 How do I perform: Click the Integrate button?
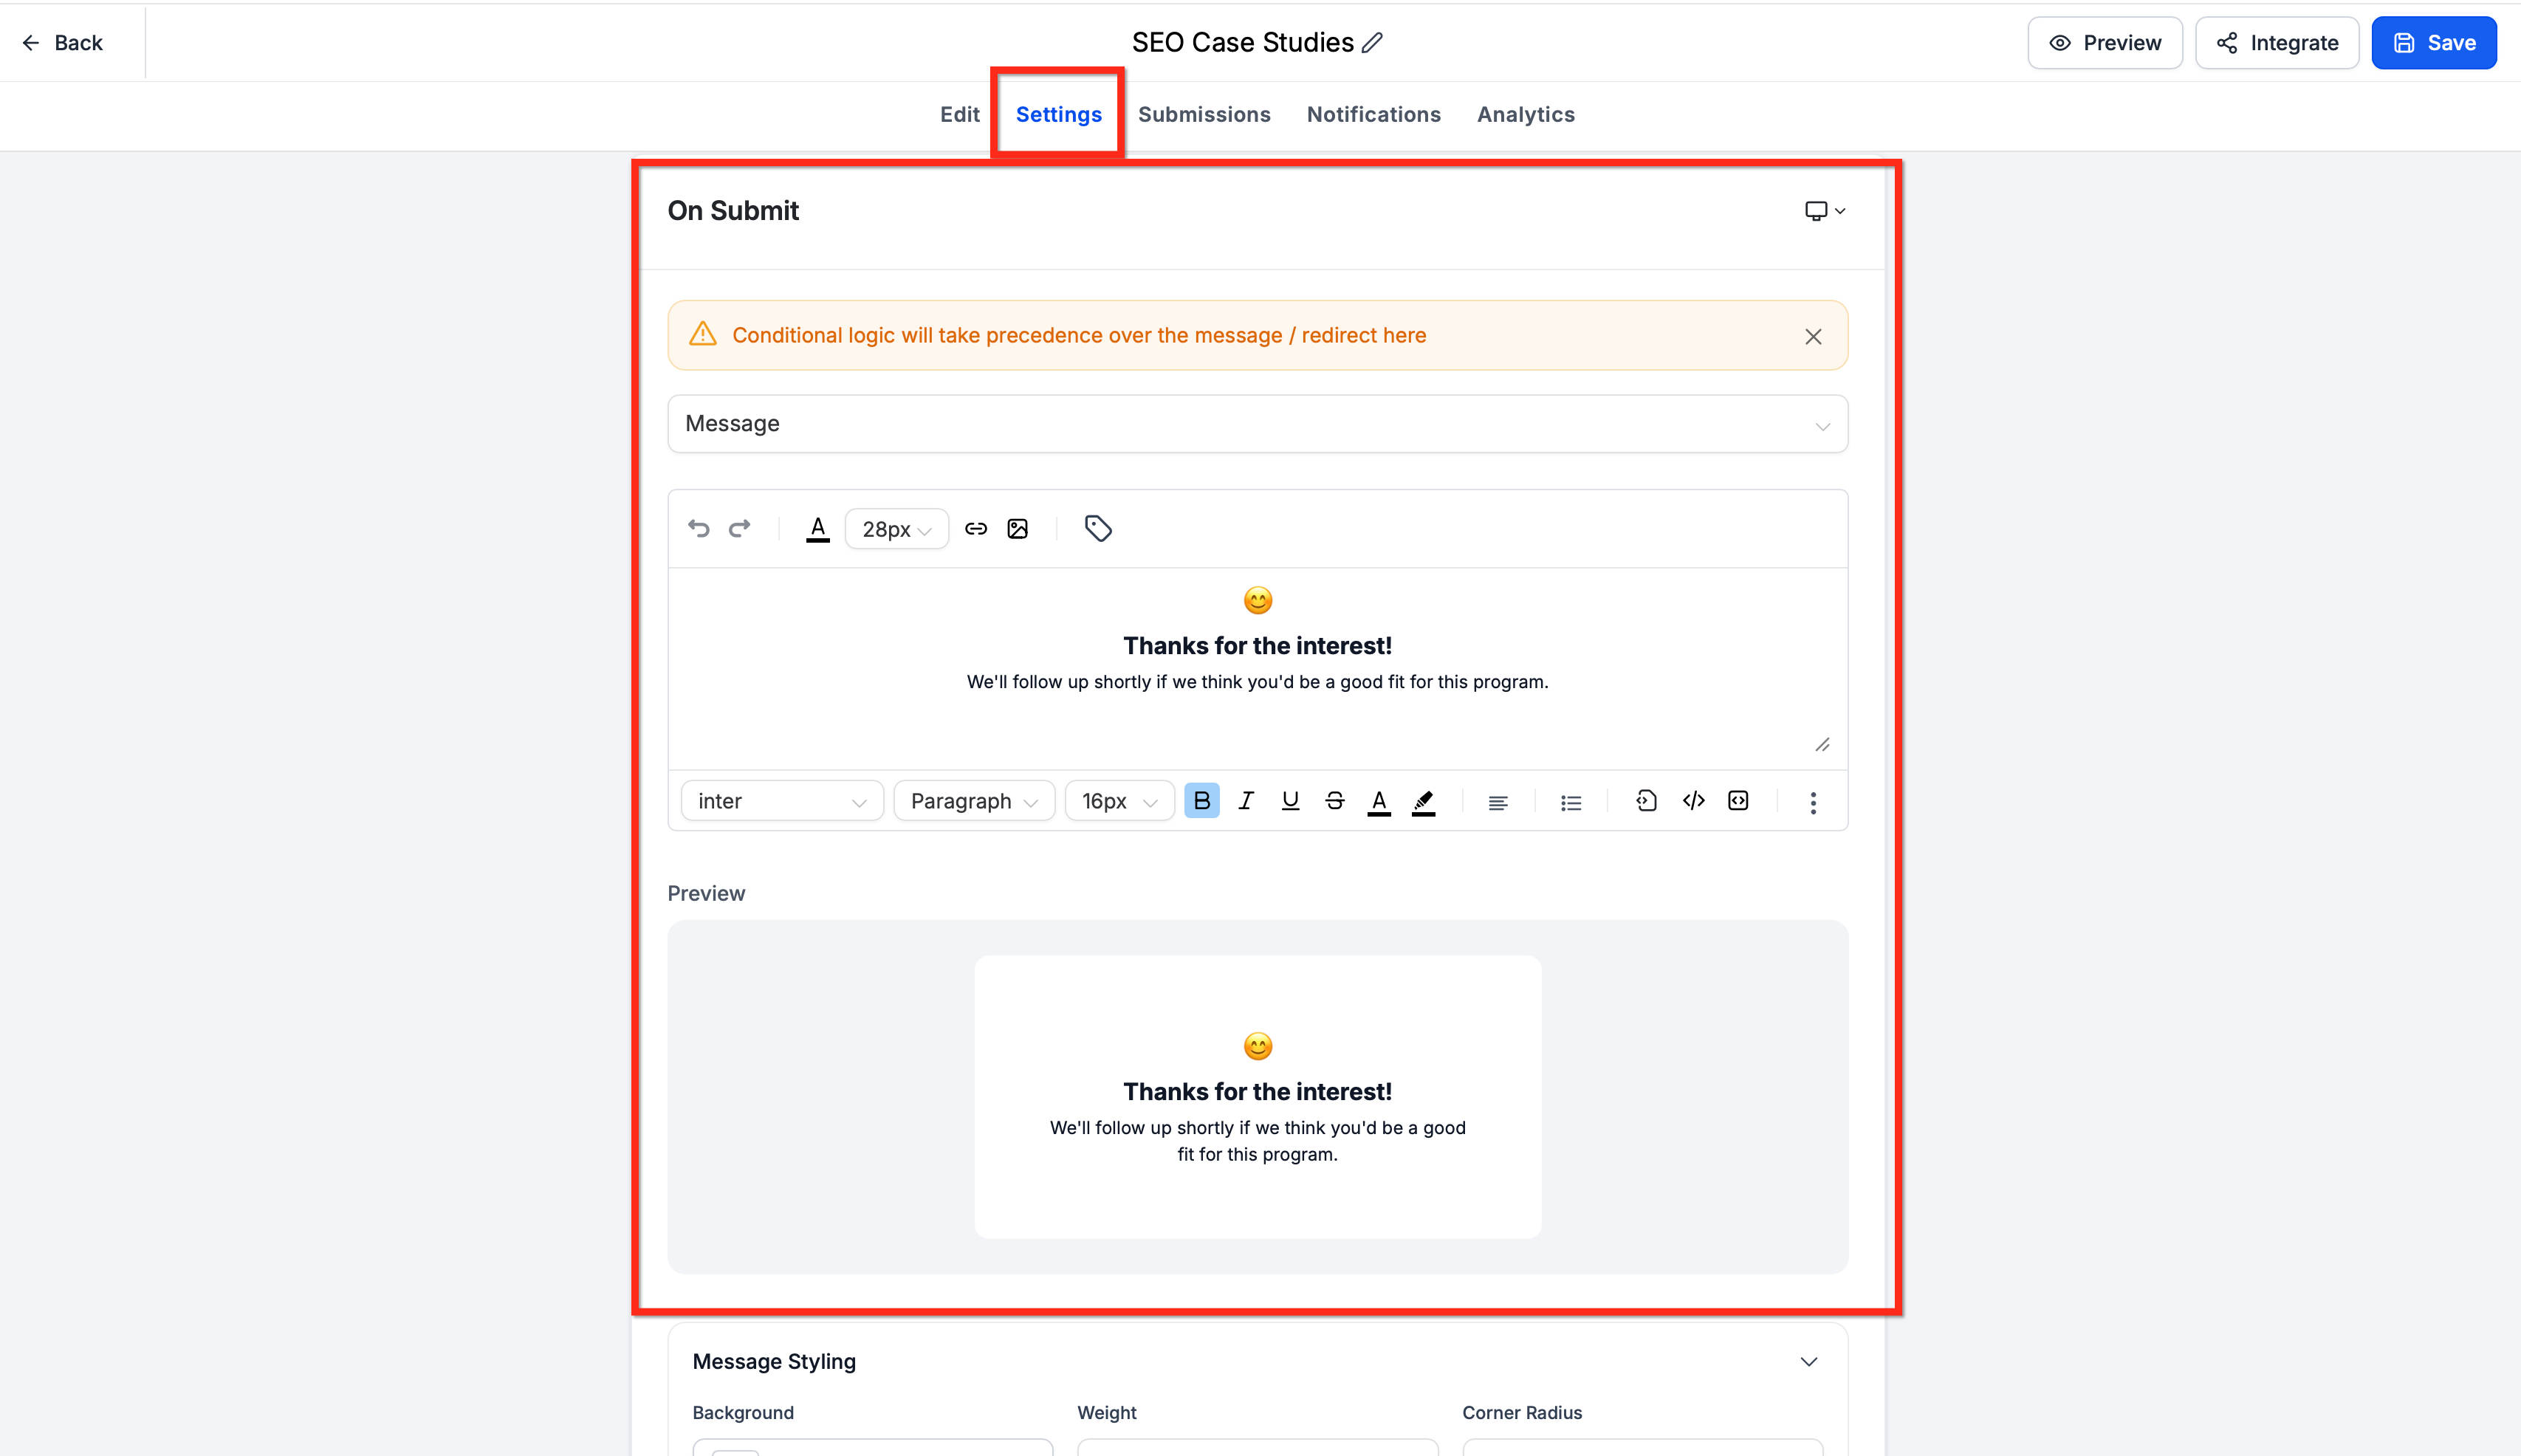[2276, 43]
